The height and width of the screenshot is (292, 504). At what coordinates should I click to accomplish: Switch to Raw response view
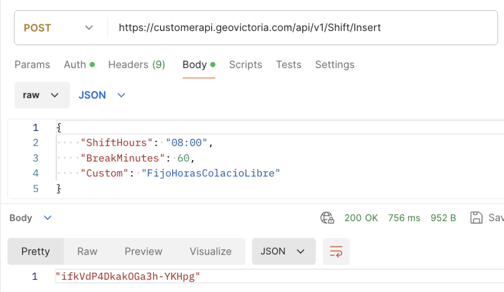87,251
